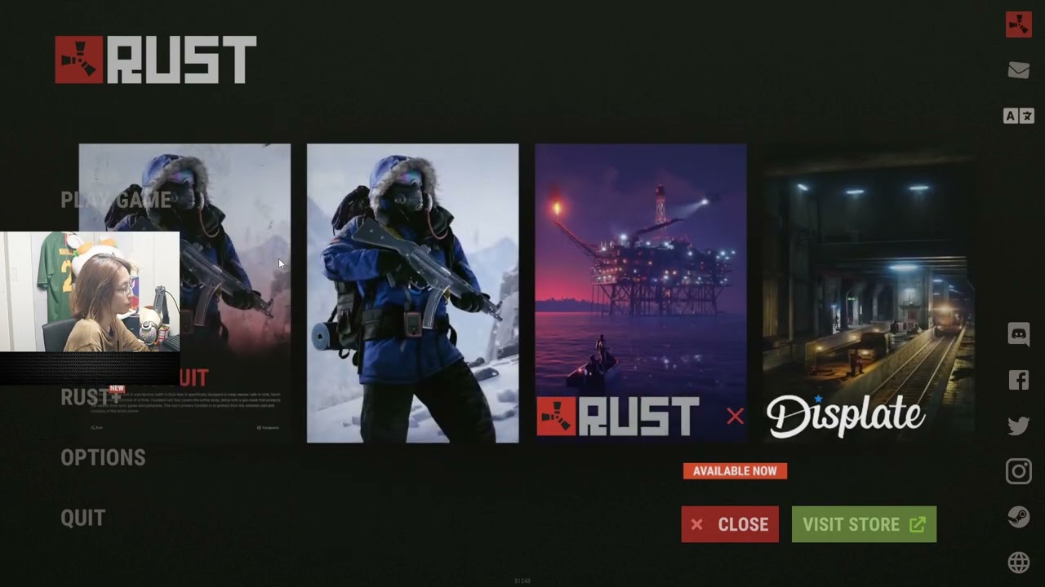The height and width of the screenshot is (587, 1045).
Task: Open the Steam link icon
Action: coord(1019,517)
